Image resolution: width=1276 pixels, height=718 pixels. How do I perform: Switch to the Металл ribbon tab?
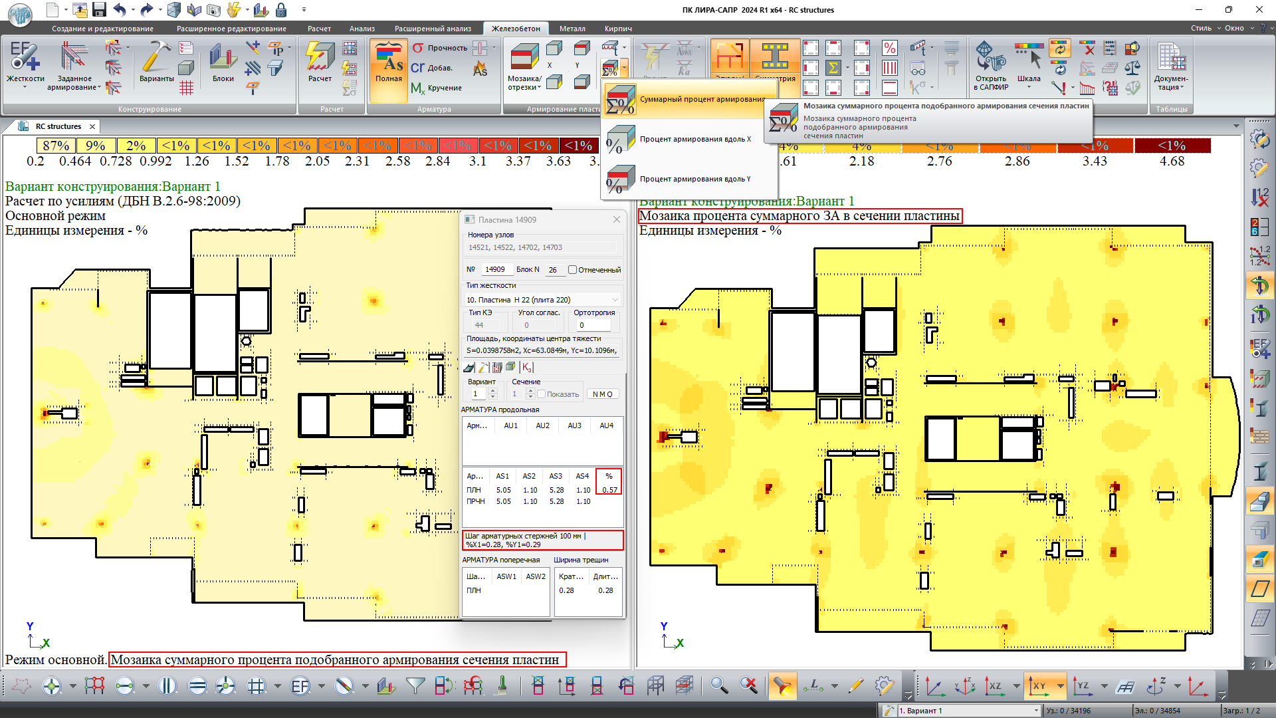[x=572, y=29]
